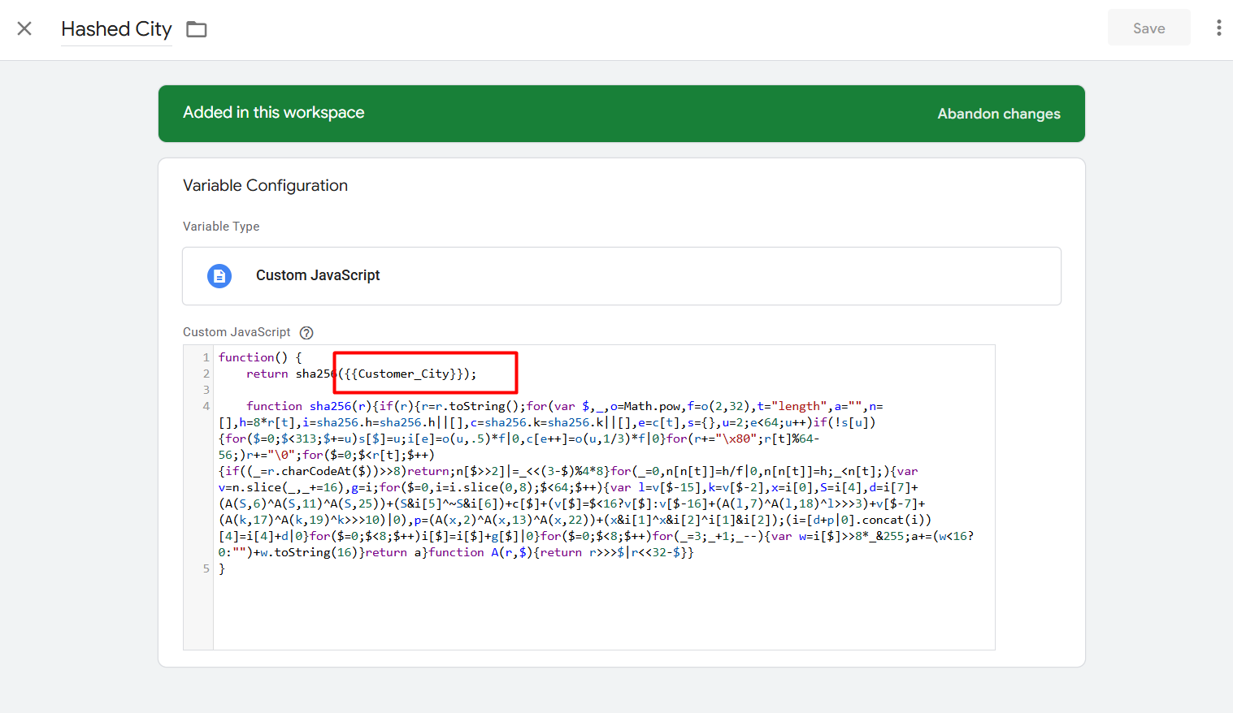This screenshot has height=713, width=1233.
Task: Place cursor in {{Customer_City}} in the code
Action: (403, 374)
